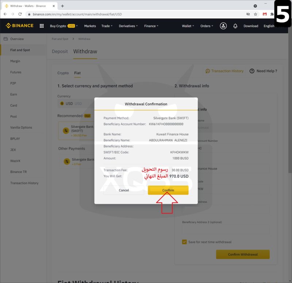Select Futures in the sidebar
The height and width of the screenshot is (283, 292).
pos(16,72)
